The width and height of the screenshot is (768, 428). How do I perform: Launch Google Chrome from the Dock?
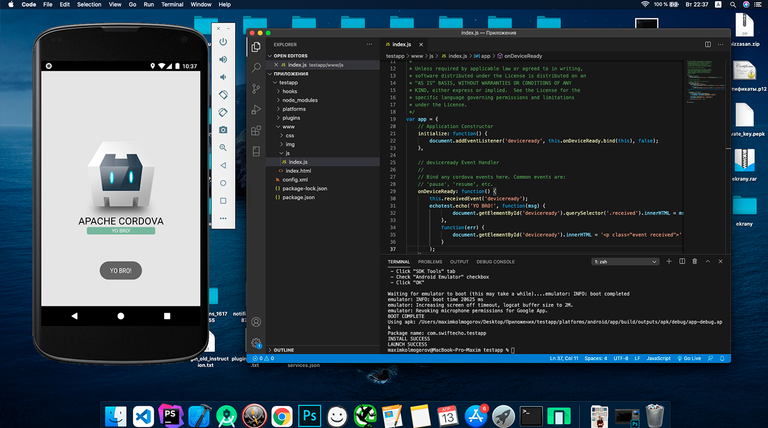tap(282, 416)
